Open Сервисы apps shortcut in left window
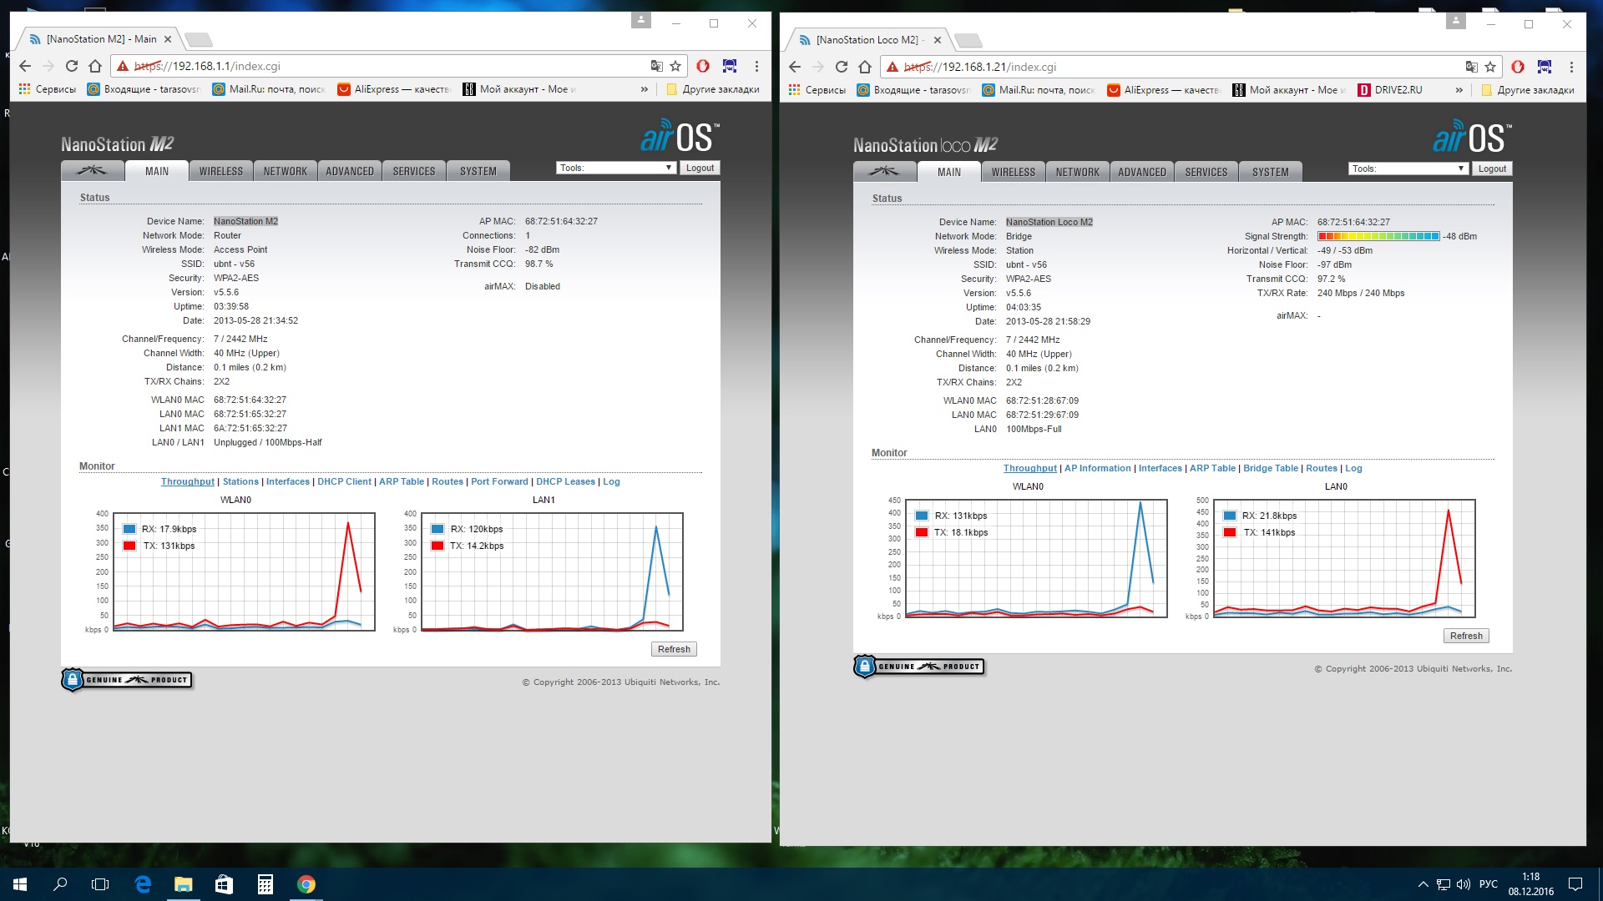Screen dimensions: 1603x901 47,89
